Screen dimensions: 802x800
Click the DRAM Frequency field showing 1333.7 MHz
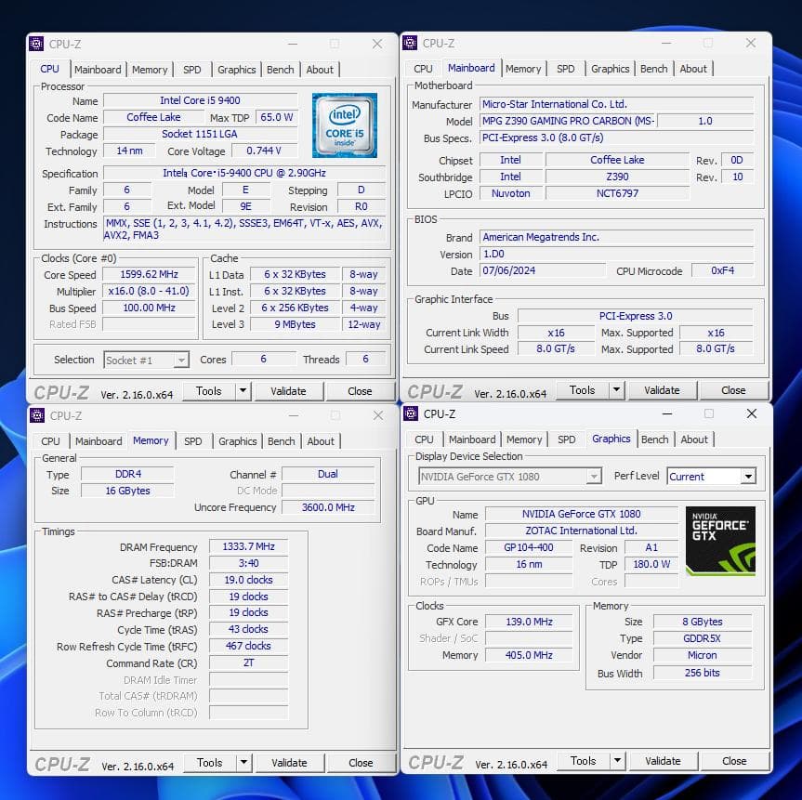tap(247, 547)
